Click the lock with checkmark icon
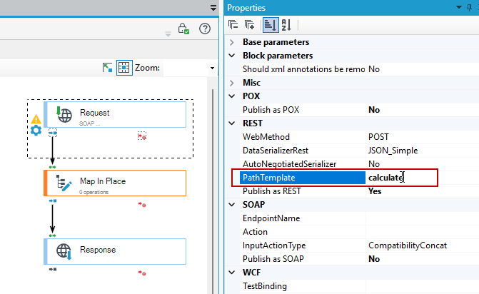This screenshot has width=479, height=294. [183, 29]
